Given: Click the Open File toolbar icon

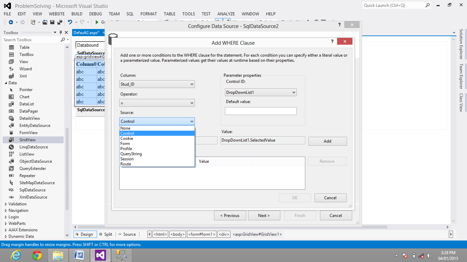Looking at the screenshot, I should [x=45, y=22].
